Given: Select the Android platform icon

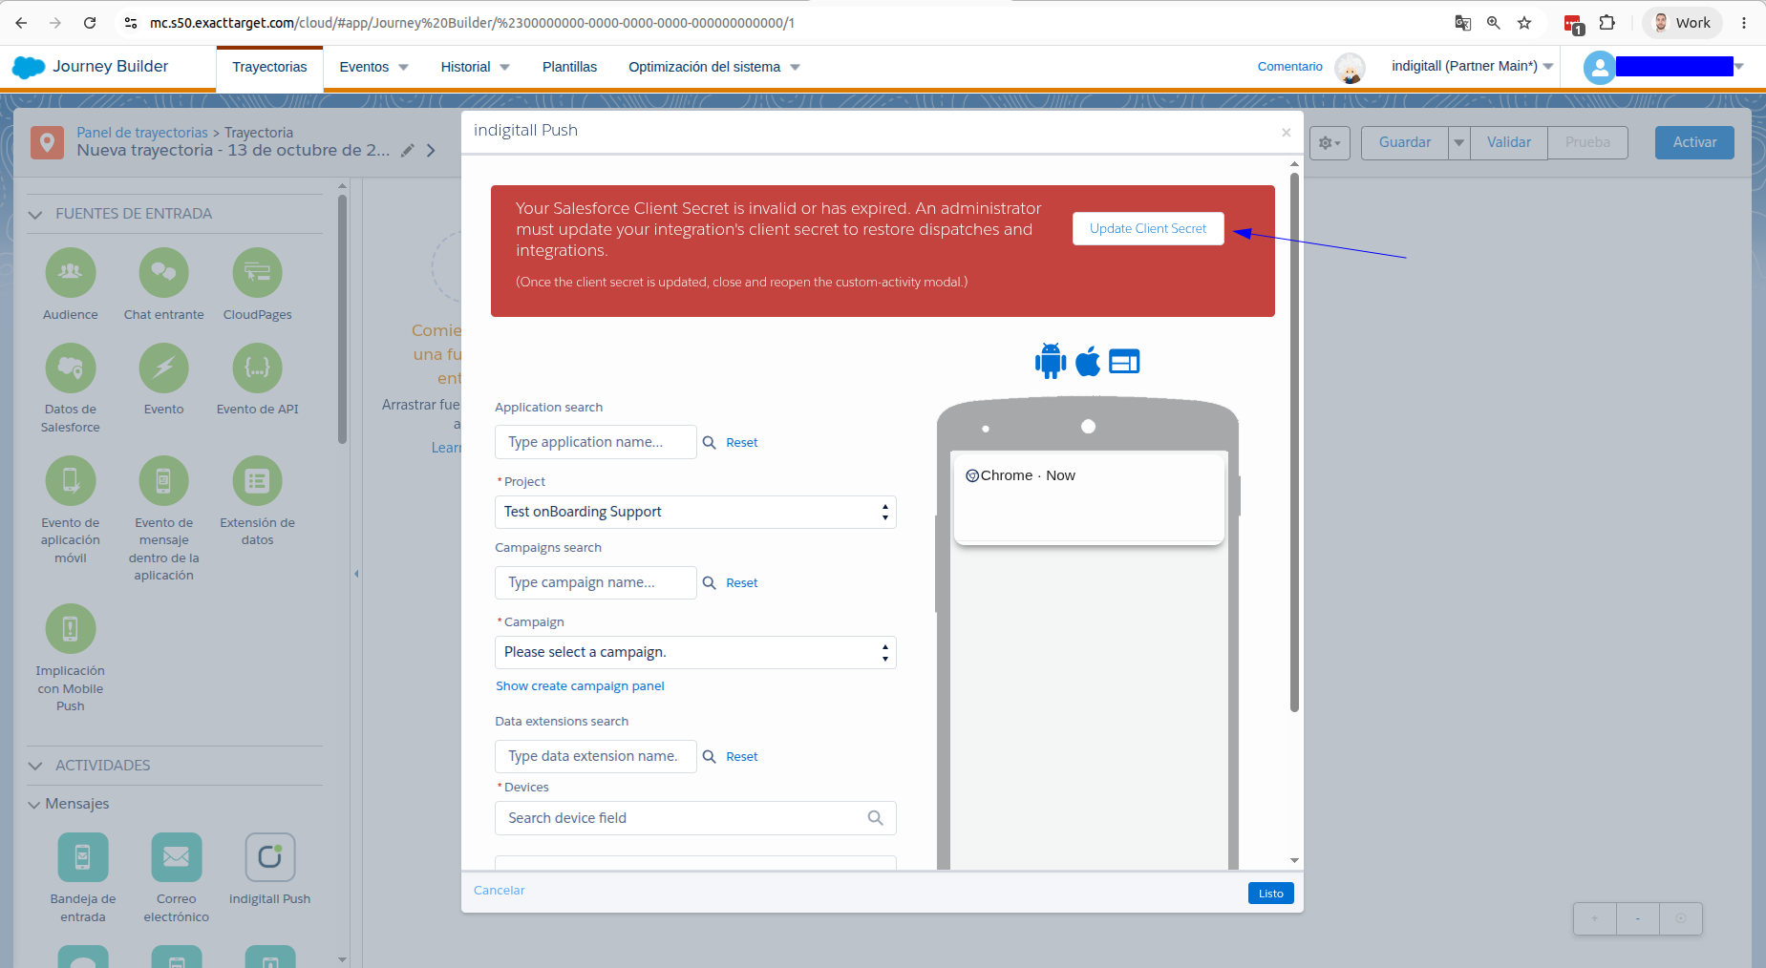Looking at the screenshot, I should [x=1051, y=361].
